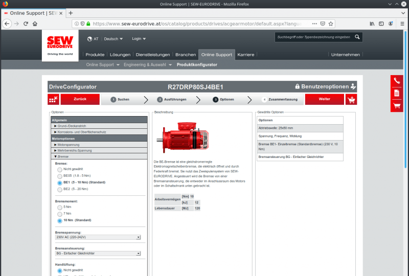Click the search magnifier icon
This screenshot has height=276, width=409.
point(357,37)
